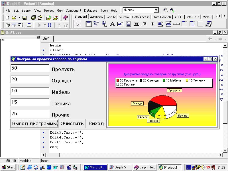Image resolution: width=228 pixels, height=171 pixels.
Task: Open the Component menu
Action: (73, 11)
